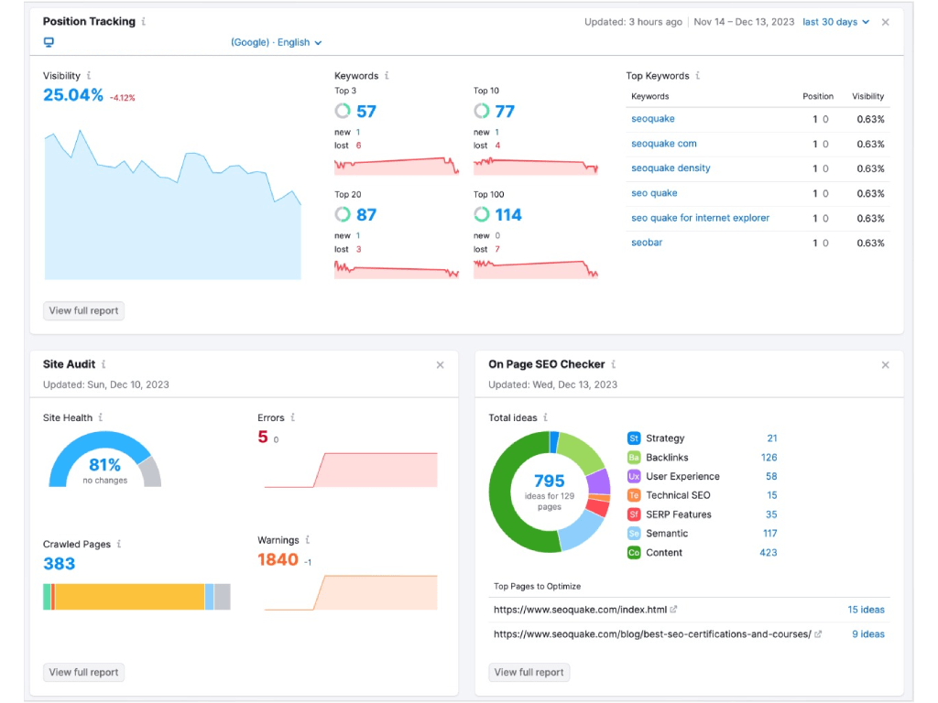Click the 15 ideas link
Screen dimensions: 938x703
point(866,610)
